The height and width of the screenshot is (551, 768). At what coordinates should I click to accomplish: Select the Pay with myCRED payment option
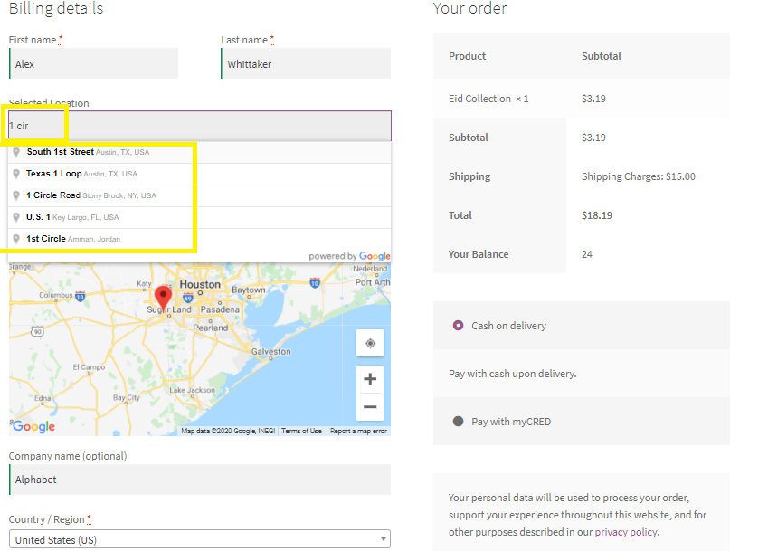pyautogui.click(x=458, y=419)
